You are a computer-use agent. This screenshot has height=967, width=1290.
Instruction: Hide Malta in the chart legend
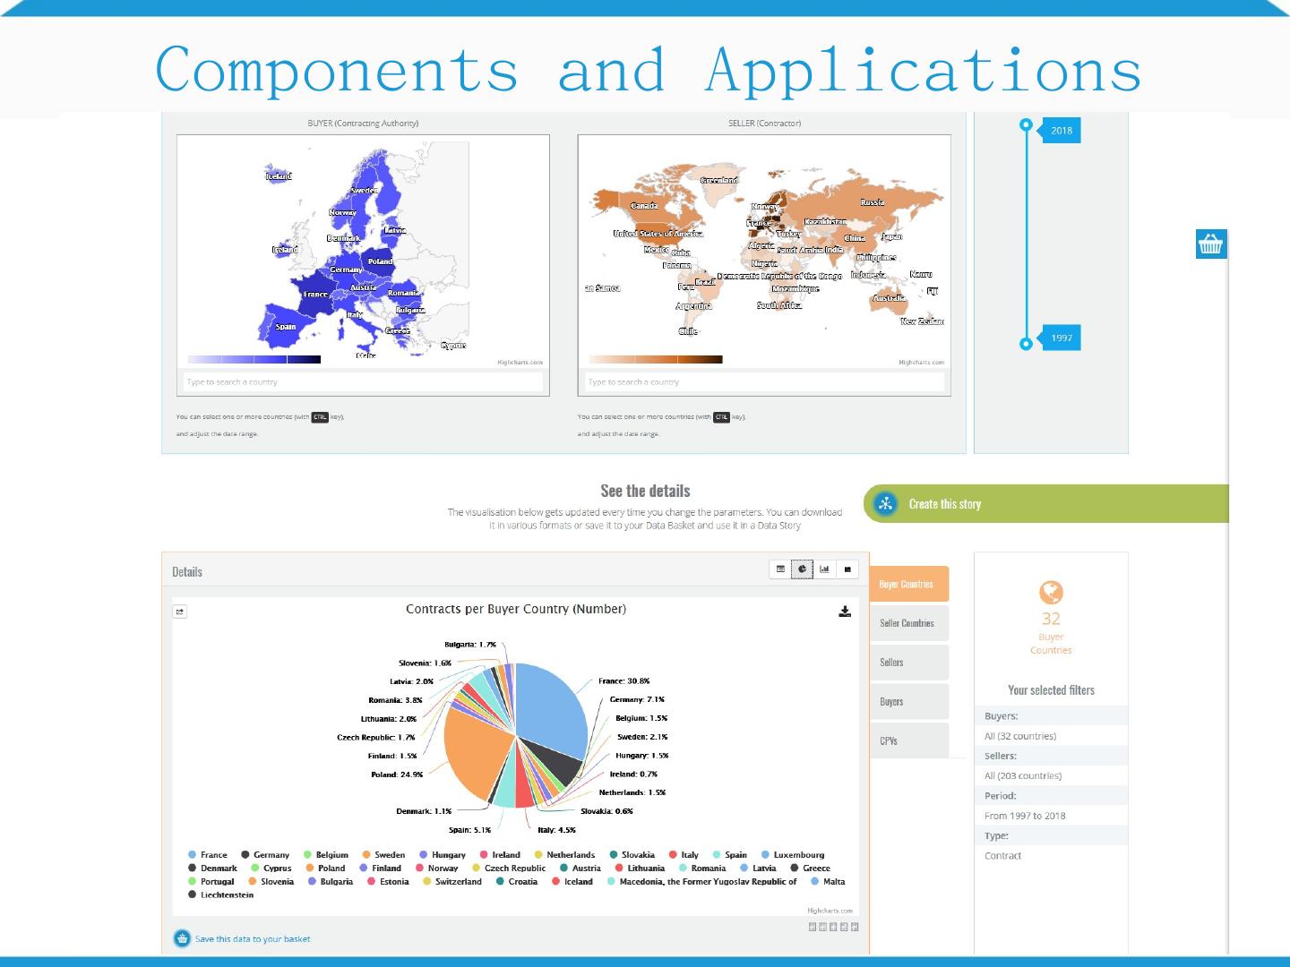(x=828, y=882)
